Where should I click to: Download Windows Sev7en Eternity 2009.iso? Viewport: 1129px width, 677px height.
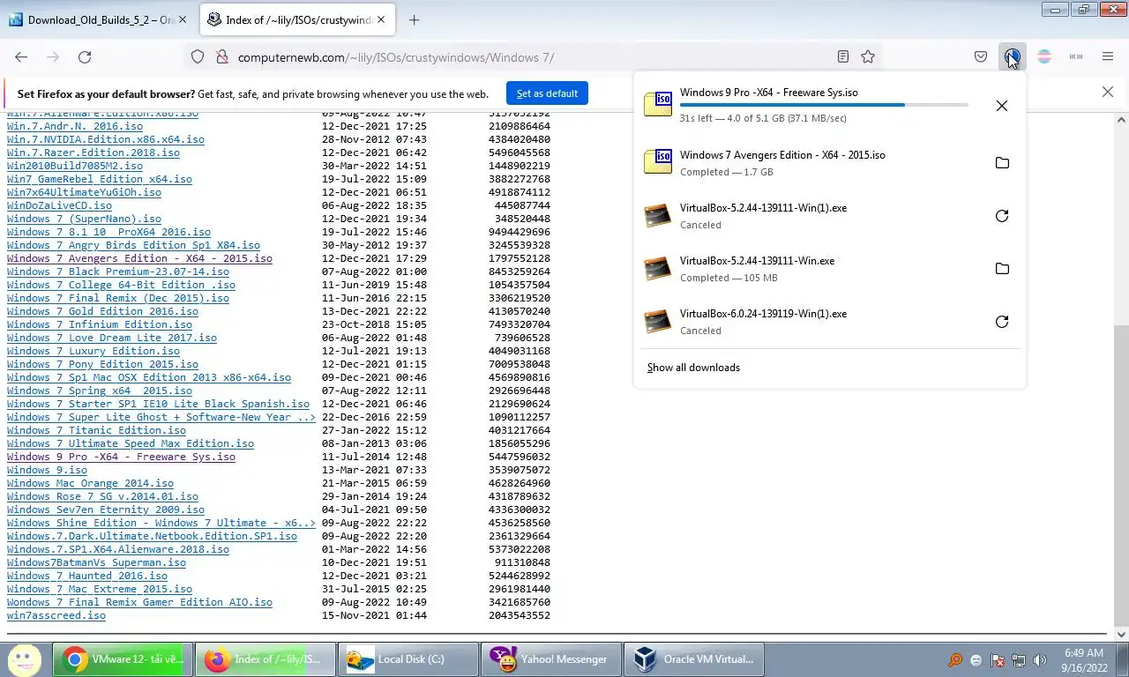point(106,510)
